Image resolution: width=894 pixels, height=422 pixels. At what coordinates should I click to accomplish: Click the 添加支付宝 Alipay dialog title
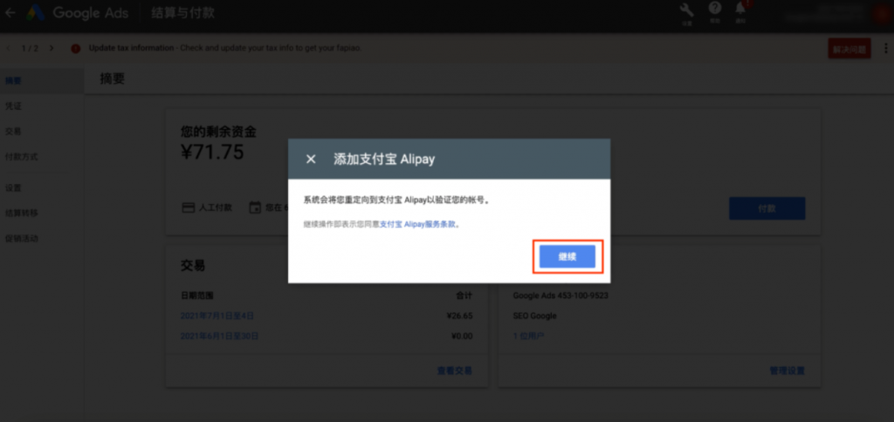click(x=384, y=160)
